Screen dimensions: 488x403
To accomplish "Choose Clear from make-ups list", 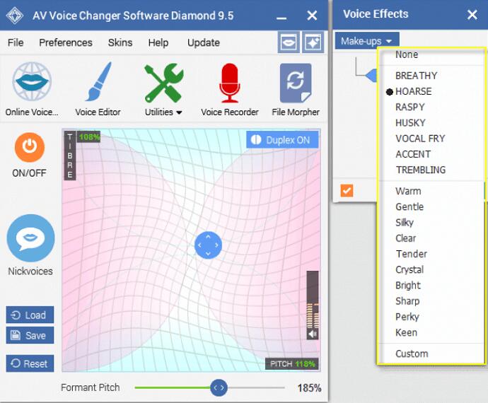I will (405, 238).
